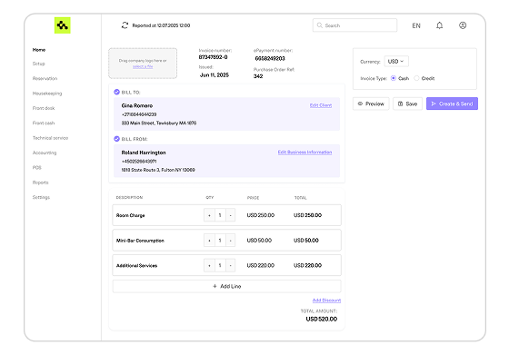Screen dimensions: 509x355
Task: Click the green app logo icon
Action: [63, 25]
